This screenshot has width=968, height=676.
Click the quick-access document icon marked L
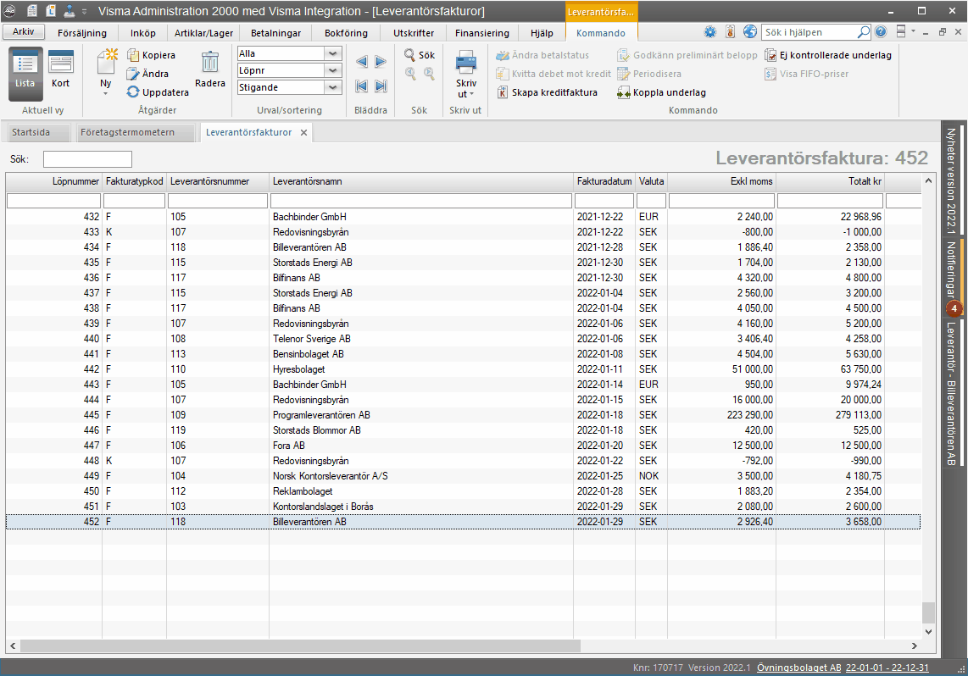[51, 10]
